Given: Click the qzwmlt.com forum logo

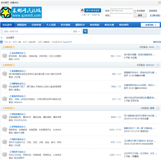Looking at the screenshot, I should (x=21, y=13).
